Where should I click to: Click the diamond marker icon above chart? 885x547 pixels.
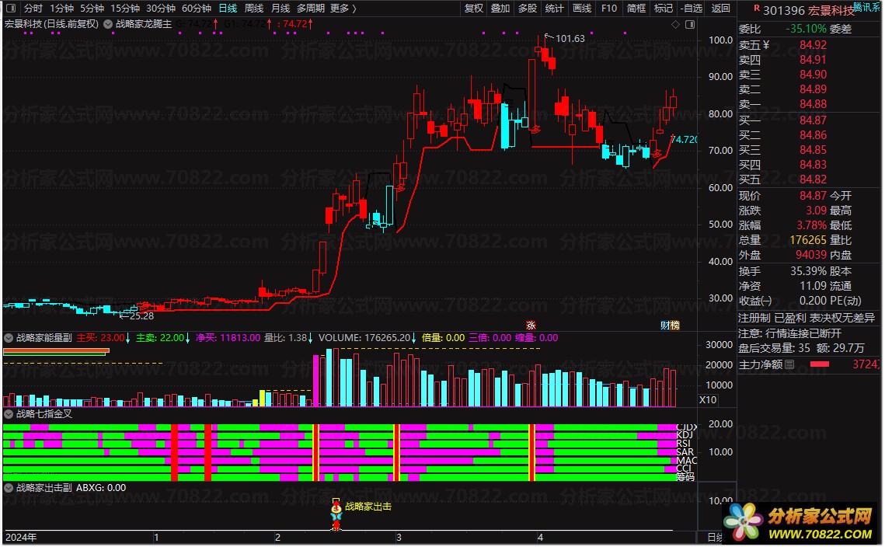click(676, 25)
